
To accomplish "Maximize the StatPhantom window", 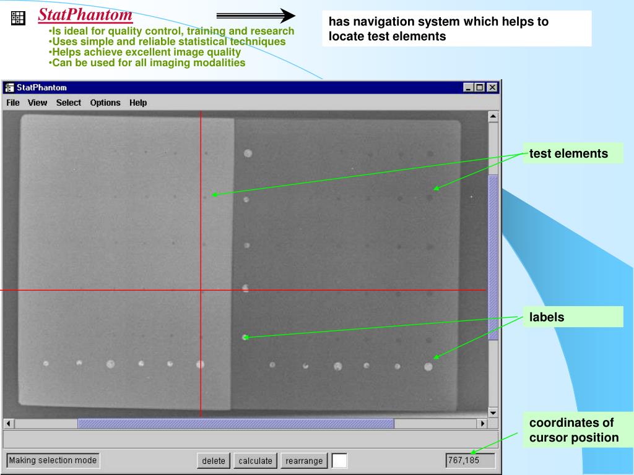I will click(480, 87).
